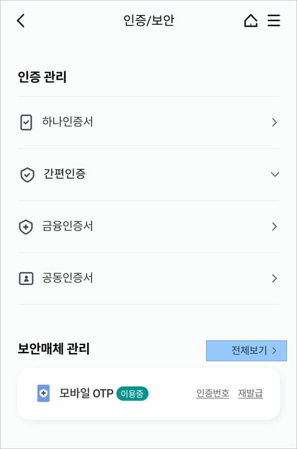Open the hamburger menu icon

coord(274,20)
